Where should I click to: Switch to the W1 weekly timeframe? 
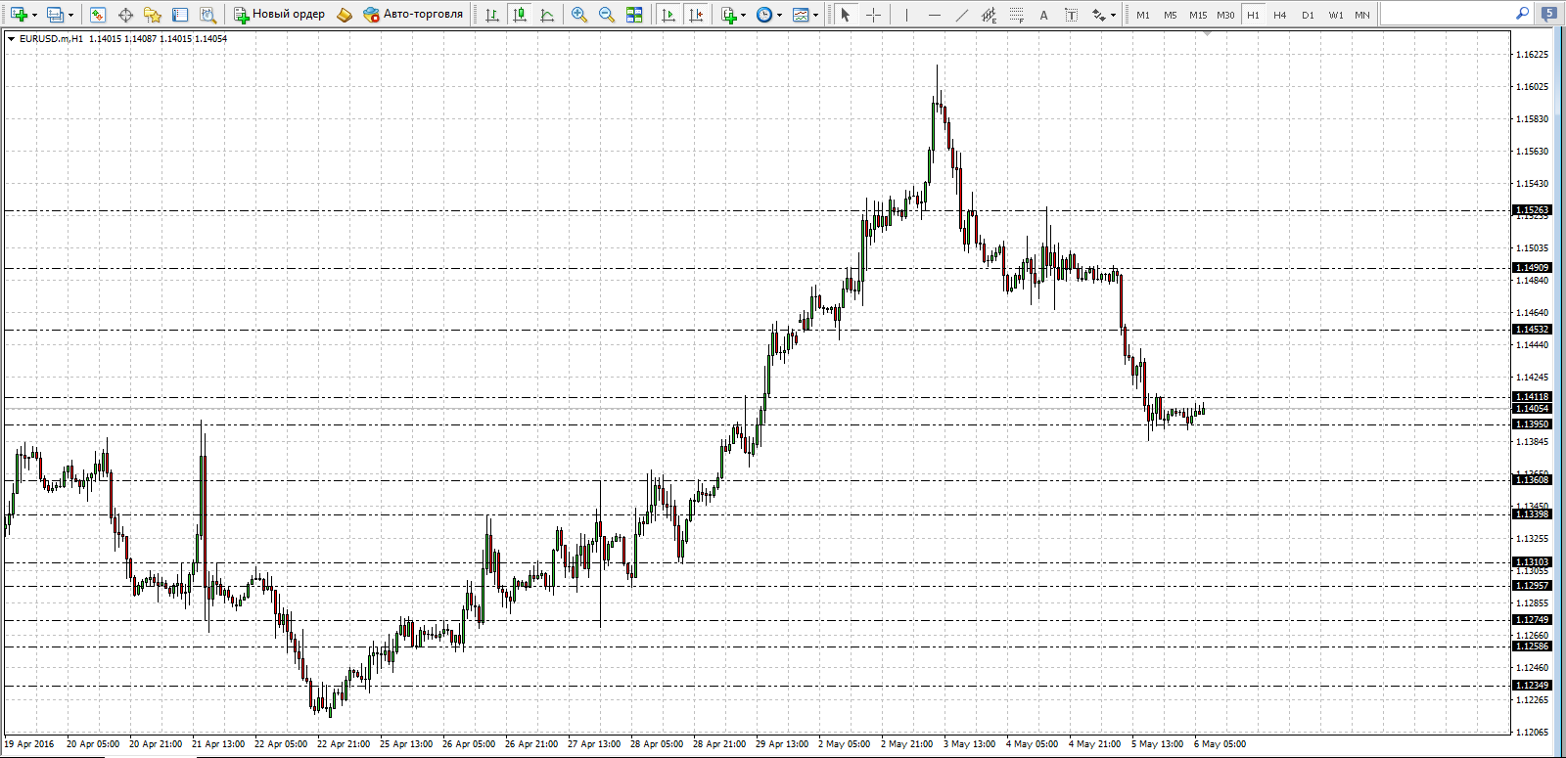(1336, 15)
